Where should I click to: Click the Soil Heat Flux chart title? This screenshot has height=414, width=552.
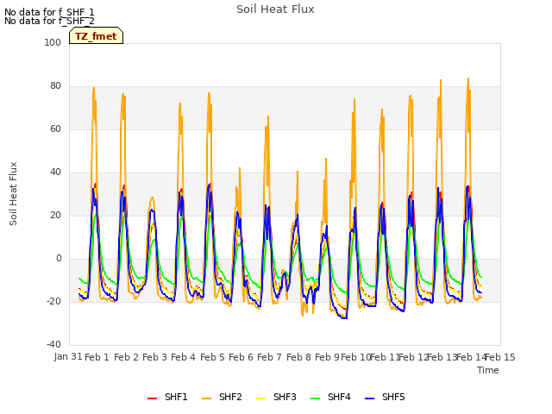(275, 9)
